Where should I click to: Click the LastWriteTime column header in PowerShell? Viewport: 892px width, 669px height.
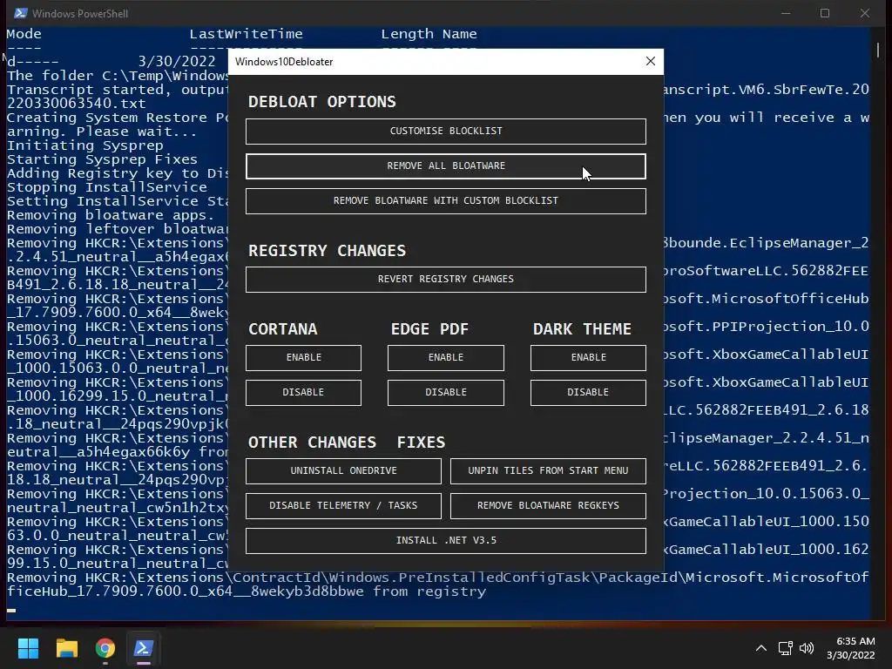click(246, 34)
